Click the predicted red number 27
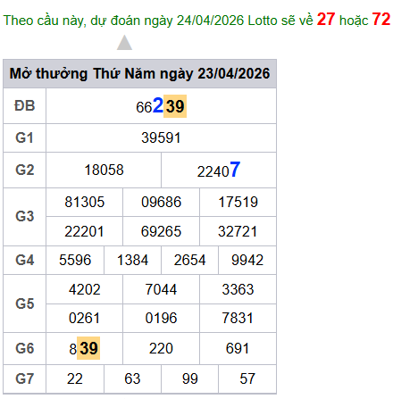Viewport: 393px width, 399px height. coord(326,20)
